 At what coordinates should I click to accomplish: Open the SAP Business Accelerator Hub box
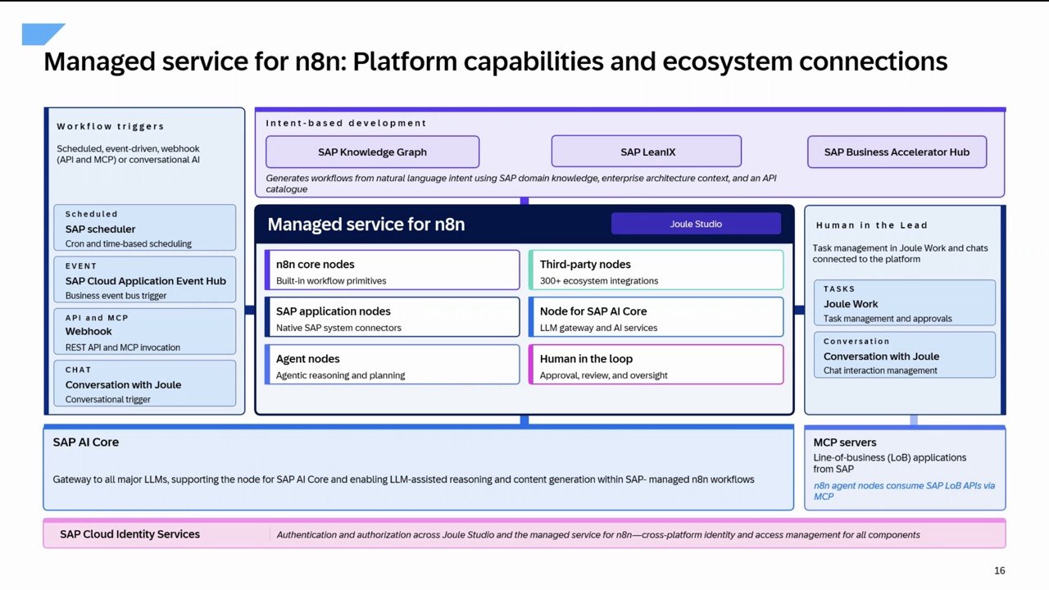pos(897,152)
